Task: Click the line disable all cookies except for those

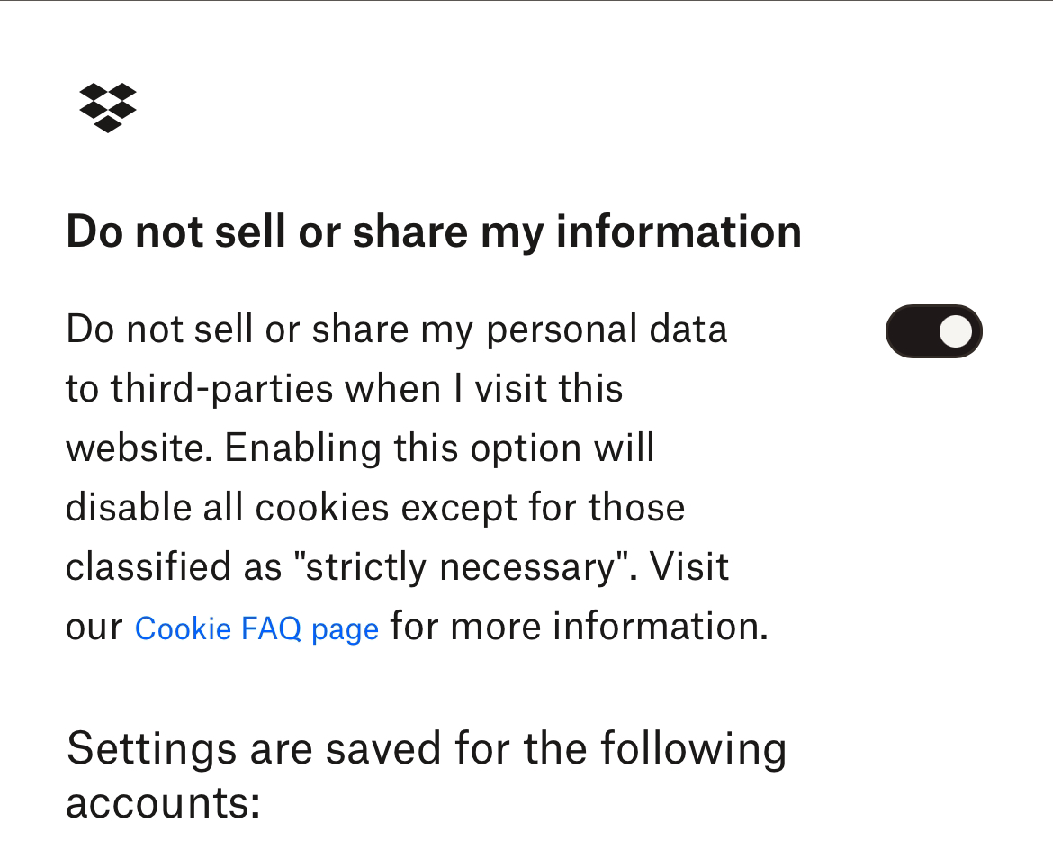Action: pyautogui.click(x=375, y=507)
